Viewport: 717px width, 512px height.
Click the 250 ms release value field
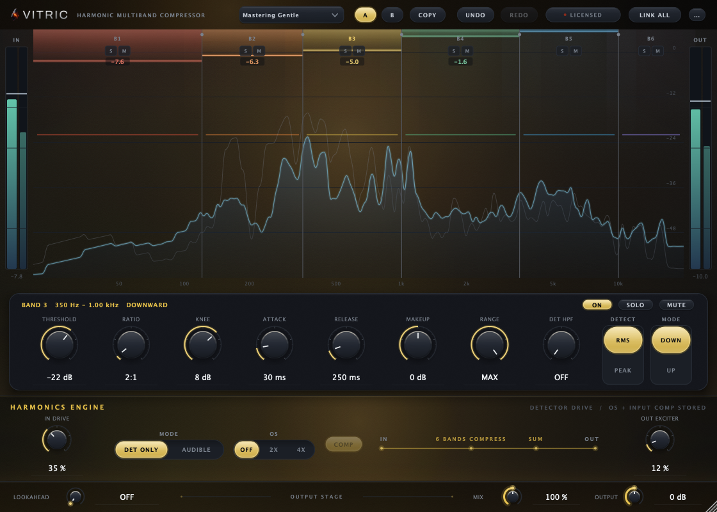click(x=346, y=378)
